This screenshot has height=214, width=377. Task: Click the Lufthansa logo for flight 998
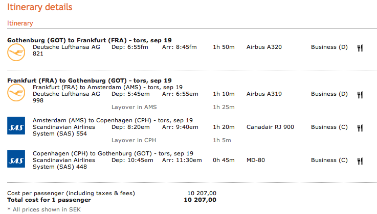coord(16,93)
